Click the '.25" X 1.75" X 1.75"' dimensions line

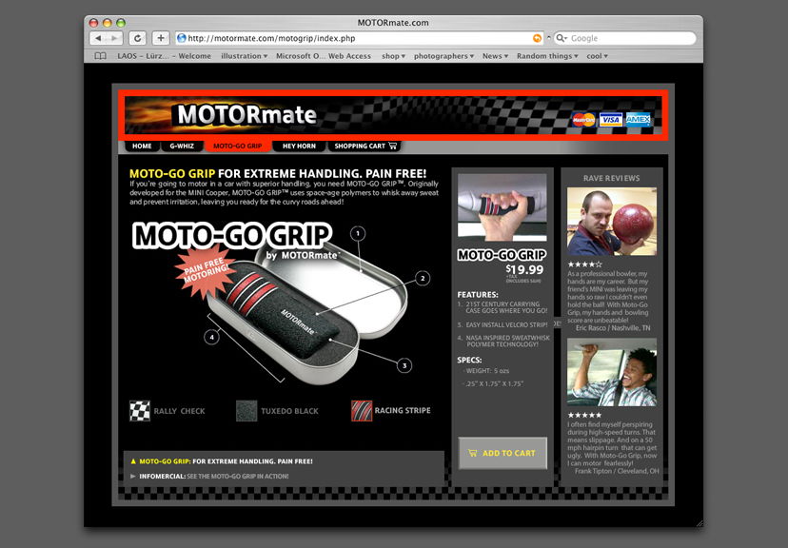click(x=493, y=383)
